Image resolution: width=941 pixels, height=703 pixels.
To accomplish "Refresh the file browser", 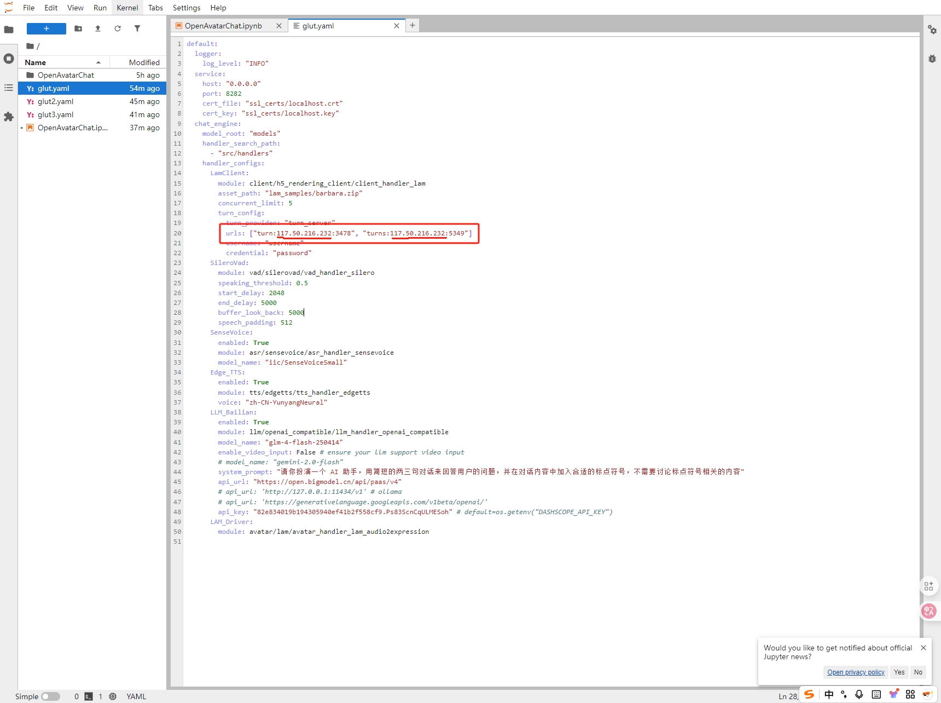I will coord(118,28).
